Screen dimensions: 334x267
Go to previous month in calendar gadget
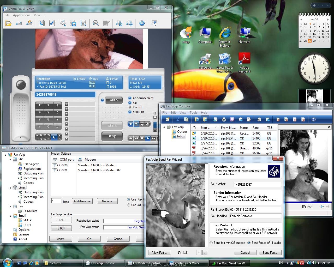click(301, 20)
